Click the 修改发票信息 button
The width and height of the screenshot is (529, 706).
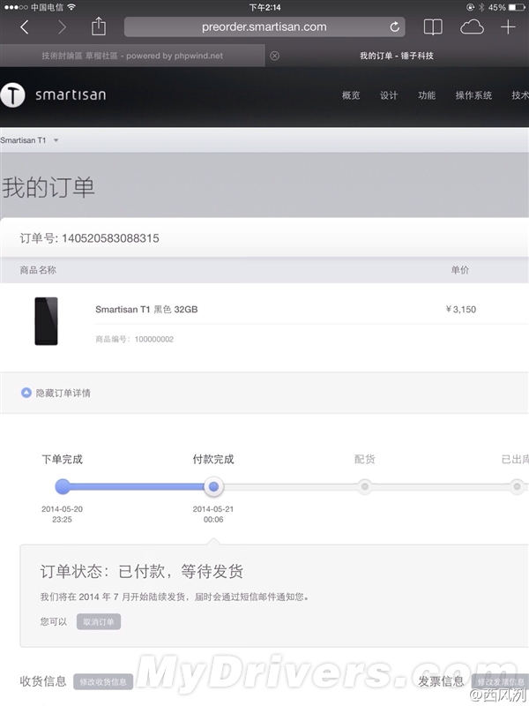coord(501,681)
